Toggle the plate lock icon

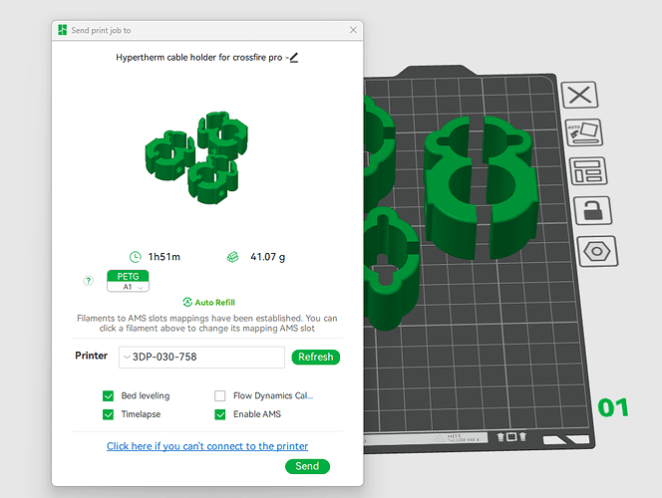(x=593, y=210)
